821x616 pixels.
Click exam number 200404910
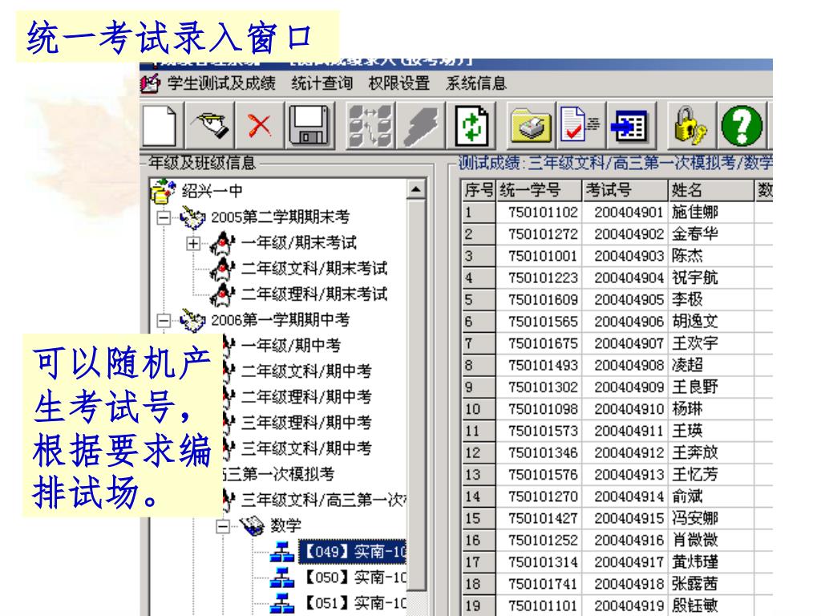pyautogui.click(x=629, y=408)
